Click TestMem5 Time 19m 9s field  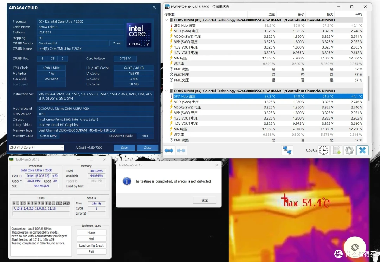click(96, 203)
